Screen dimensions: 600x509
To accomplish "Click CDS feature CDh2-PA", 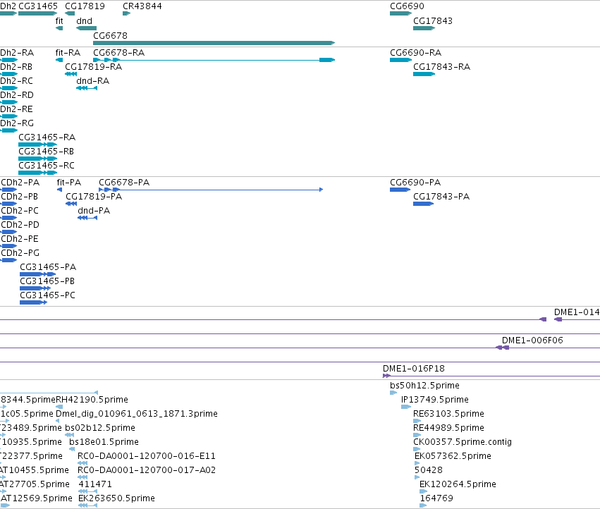I will pyautogui.click(x=8, y=190).
